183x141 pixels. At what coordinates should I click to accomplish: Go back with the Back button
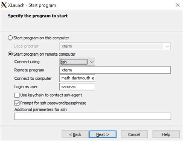(75, 134)
